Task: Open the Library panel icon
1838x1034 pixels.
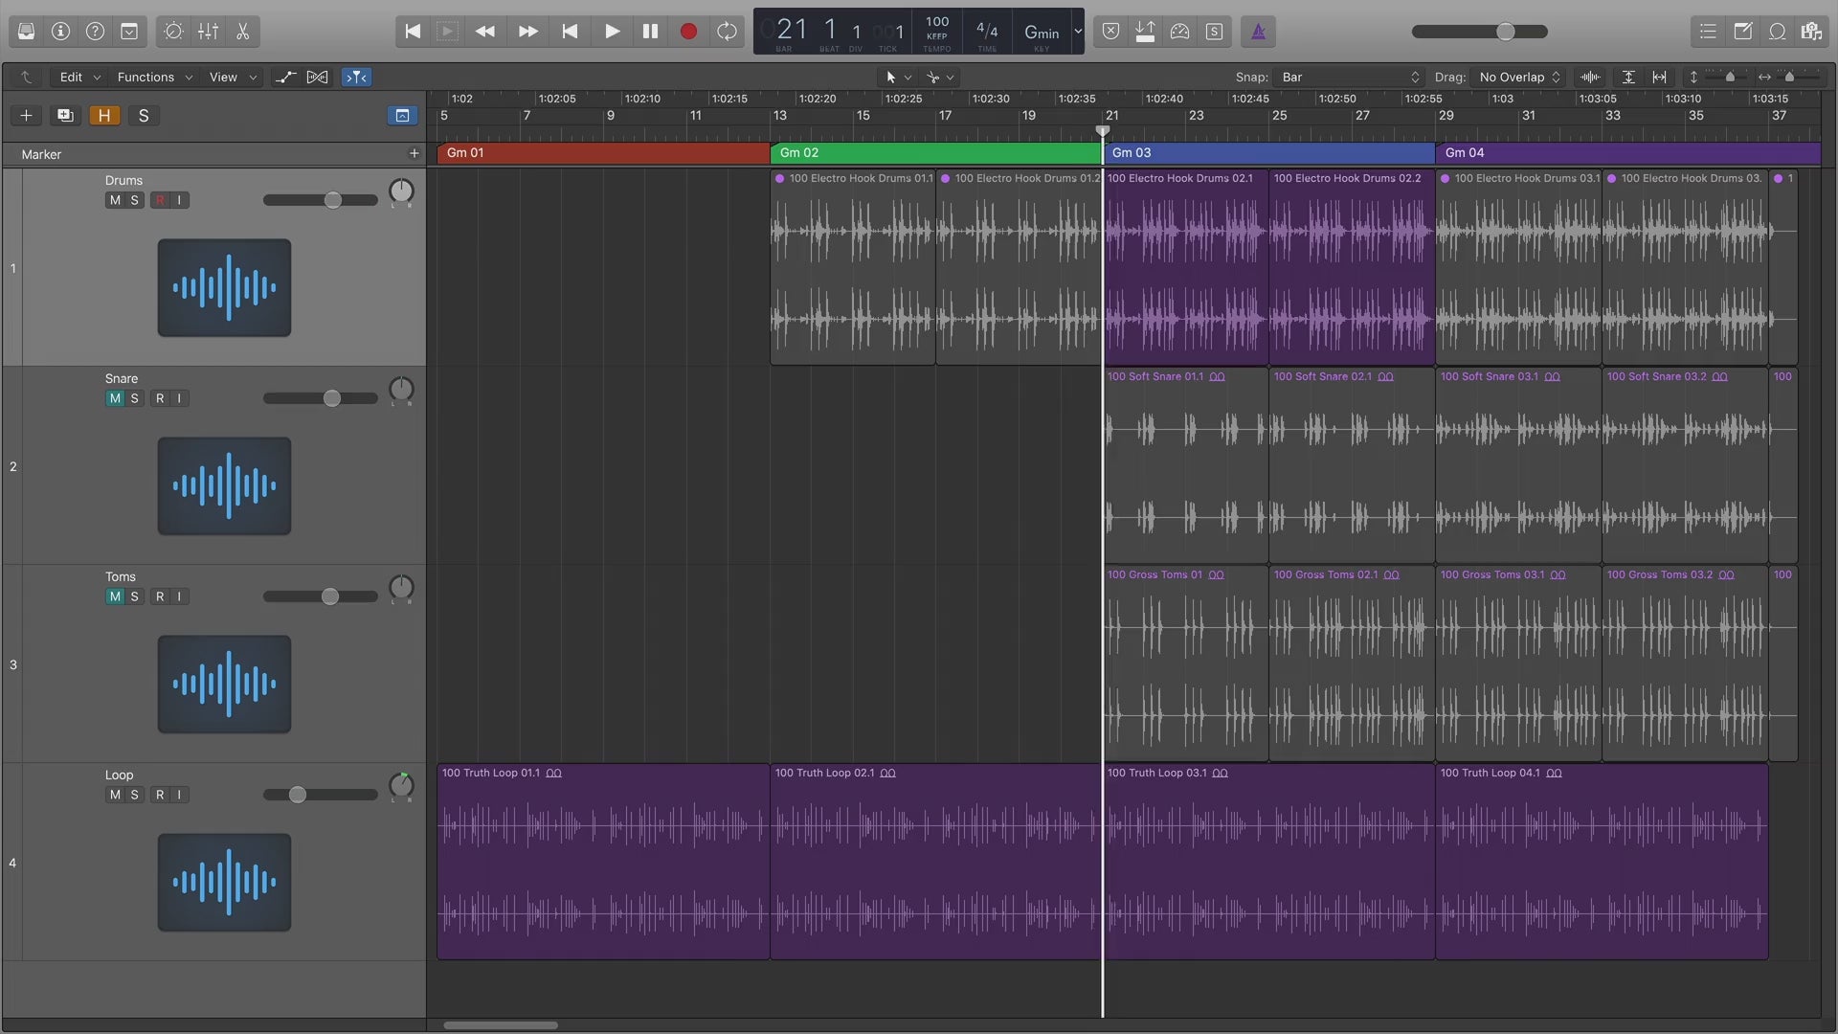Action: pyautogui.click(x=26, y=32)
